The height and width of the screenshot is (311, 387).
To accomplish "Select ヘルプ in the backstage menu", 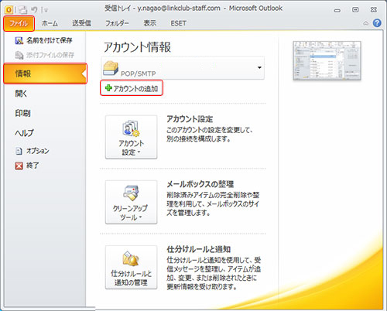I will (x=24, y=133).
